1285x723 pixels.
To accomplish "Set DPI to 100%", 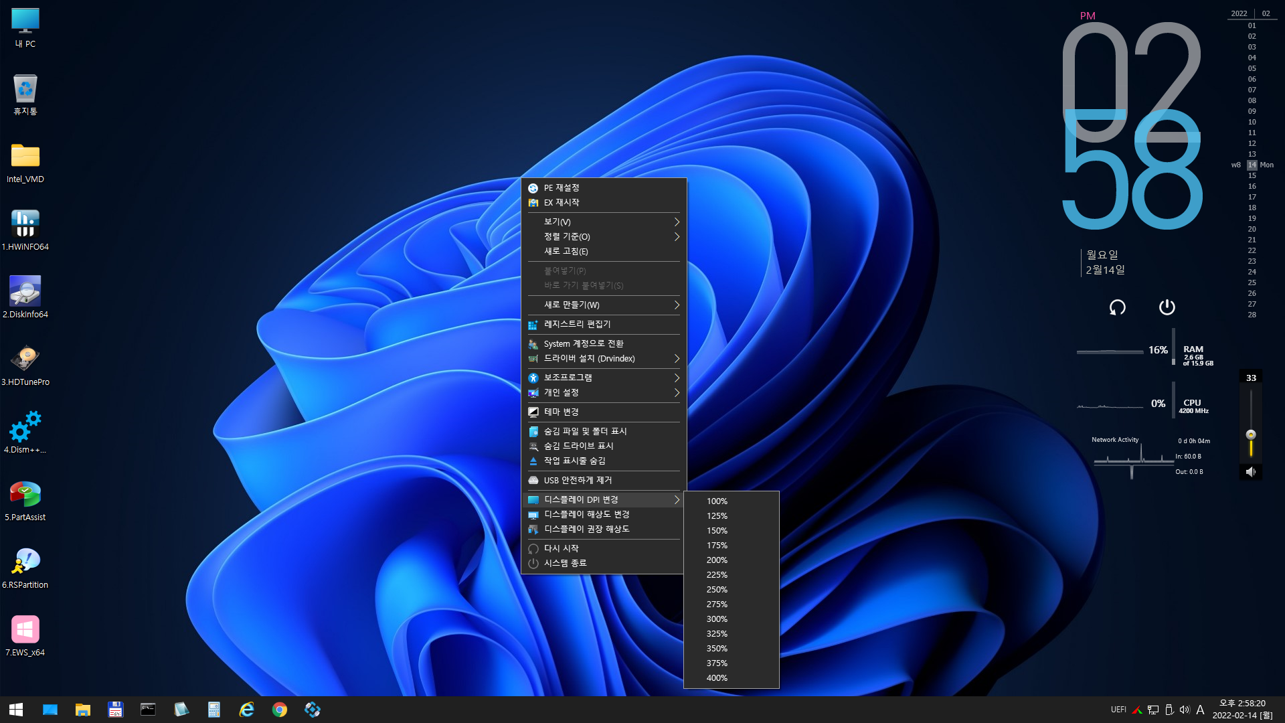I will [x=731, y=501].
